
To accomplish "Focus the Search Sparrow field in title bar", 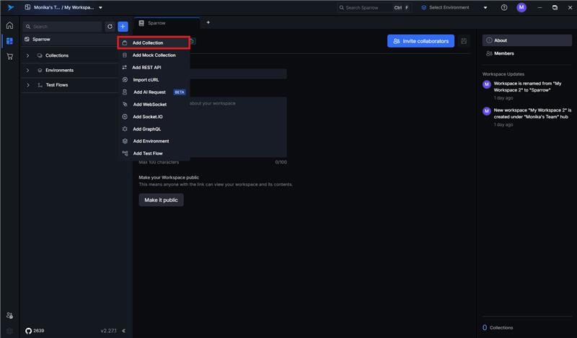I will (374, 7).
